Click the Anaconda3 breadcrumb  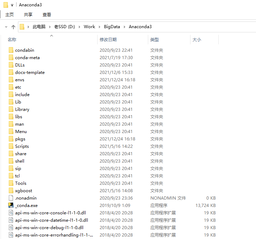click(140, 27)
